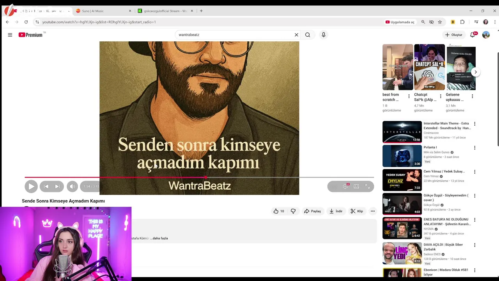
Task: Switch to theater mode
Action: point(356,187)
